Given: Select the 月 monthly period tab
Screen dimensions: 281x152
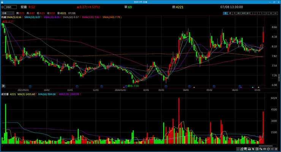Looking at the screenshot, I should [x=235, y=13].
